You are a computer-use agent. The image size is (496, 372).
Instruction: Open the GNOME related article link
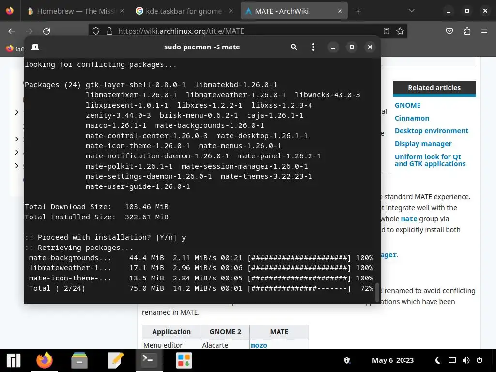pos(407,105)
